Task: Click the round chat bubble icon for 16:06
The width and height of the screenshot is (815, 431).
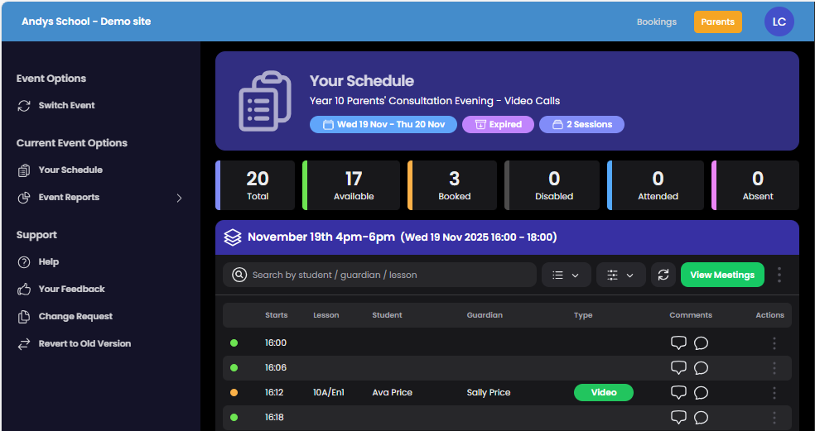Action: click(702, 368)
